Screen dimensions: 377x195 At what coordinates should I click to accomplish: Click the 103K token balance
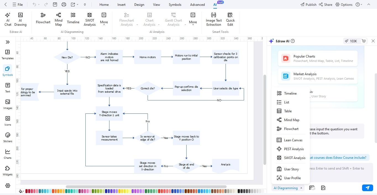click(x=351, y=41)
